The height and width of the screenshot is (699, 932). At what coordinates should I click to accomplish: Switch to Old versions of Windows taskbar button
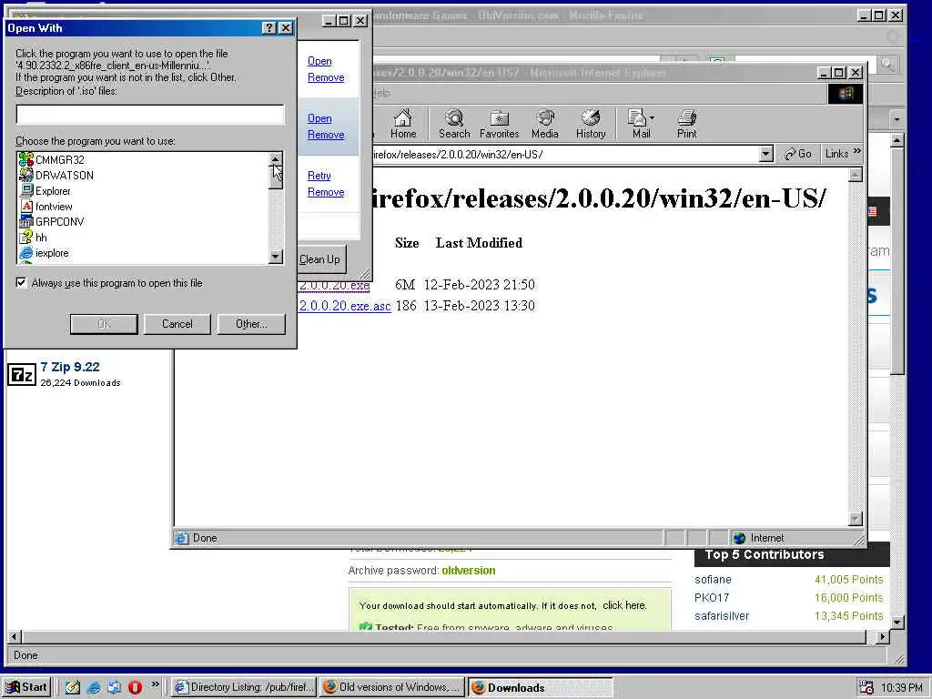392,687
